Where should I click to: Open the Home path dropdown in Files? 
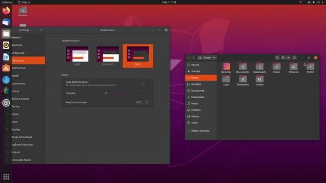(x=207, y=57)
